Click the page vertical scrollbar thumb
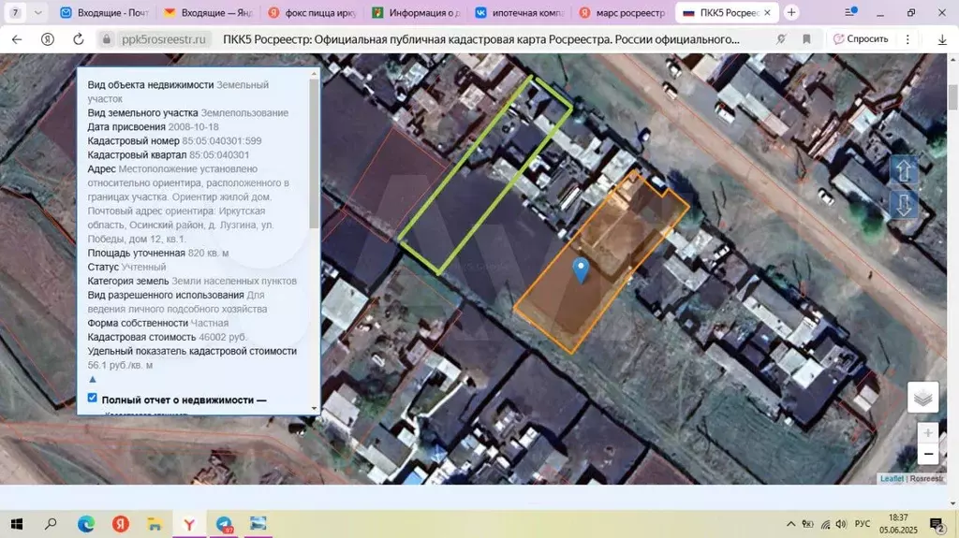The image size is (959, 538). pos(952,98)
